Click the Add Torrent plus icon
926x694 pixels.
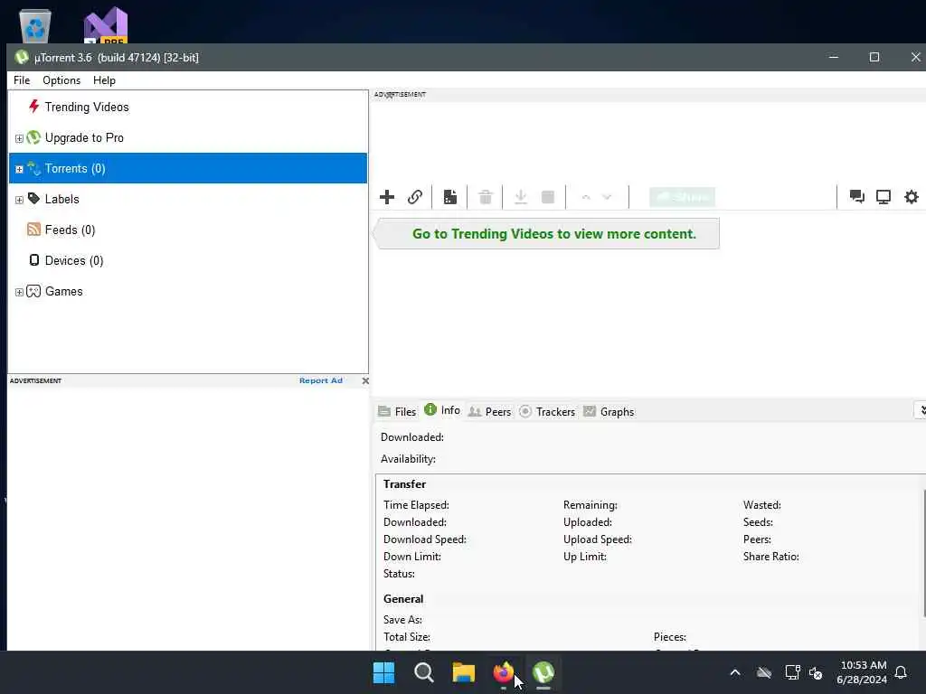click(387, 197)
